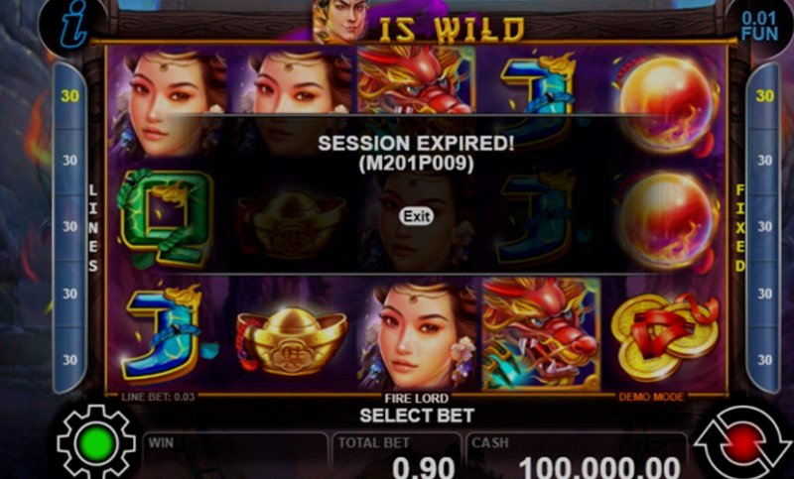Click the gold coins with red ribbon symbol
The image size is (794, 479).
pos(665,336)
